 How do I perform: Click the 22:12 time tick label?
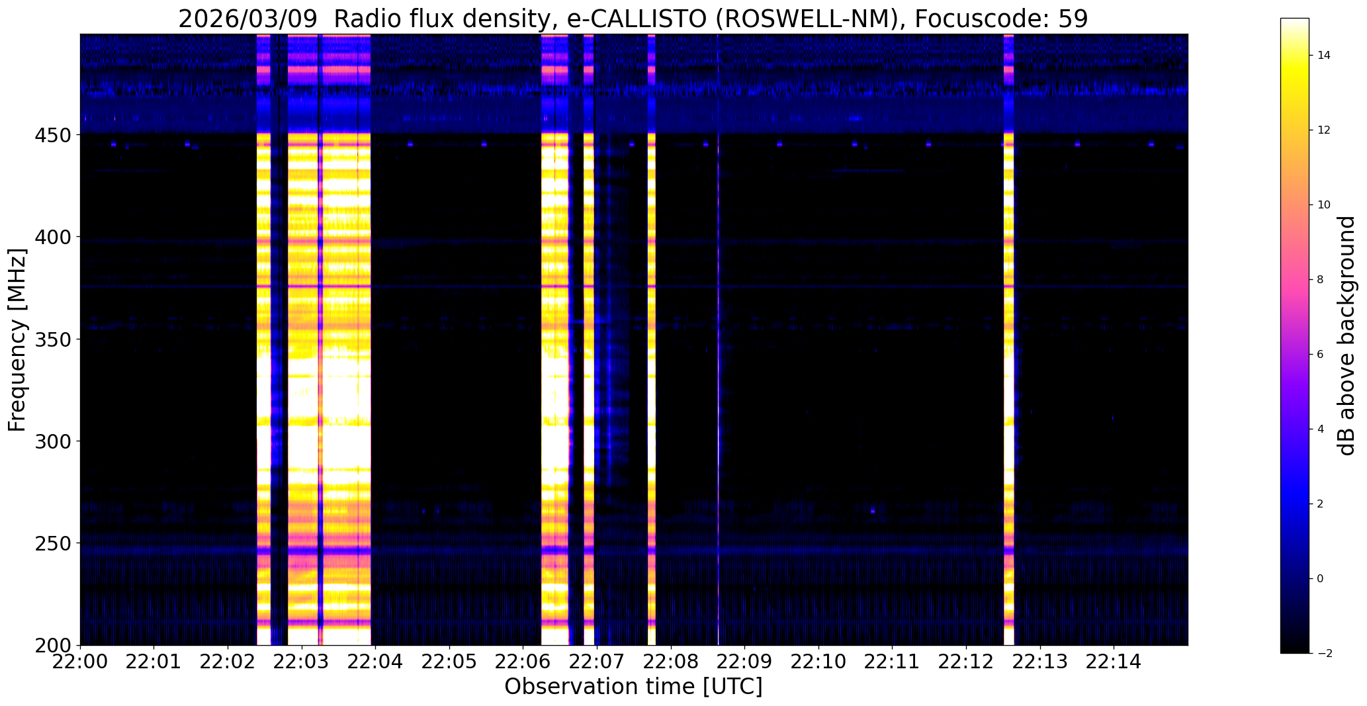pos(966,661)
